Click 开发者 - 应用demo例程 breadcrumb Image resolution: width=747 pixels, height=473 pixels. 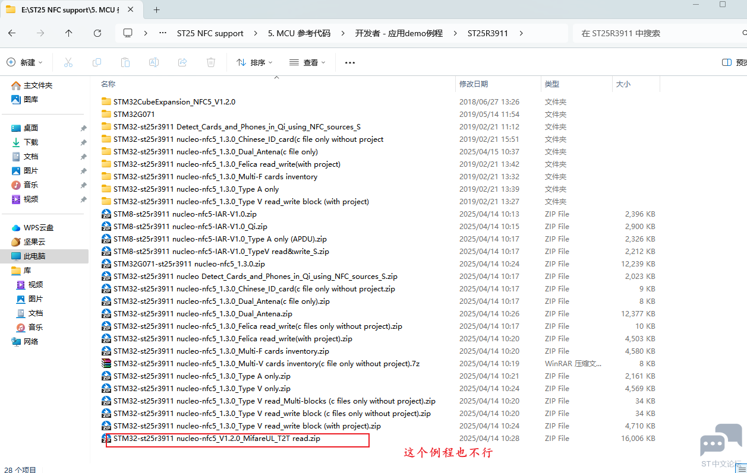(x=399, y=33)
